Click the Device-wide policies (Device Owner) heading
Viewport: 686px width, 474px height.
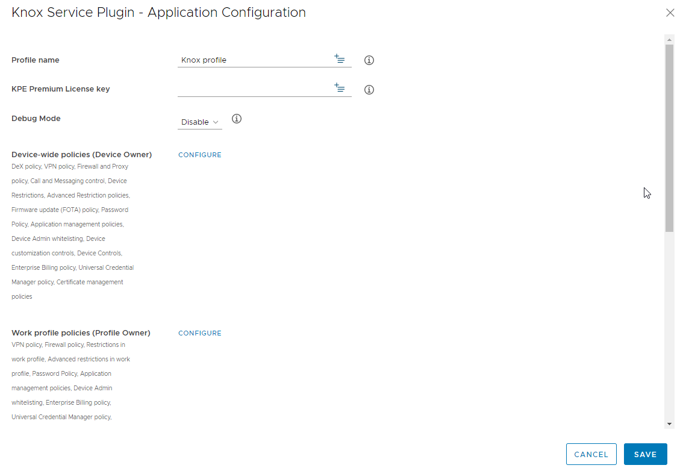click(82, 155)
